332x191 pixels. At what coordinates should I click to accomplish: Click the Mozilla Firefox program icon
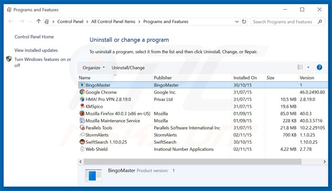point(82,114)
